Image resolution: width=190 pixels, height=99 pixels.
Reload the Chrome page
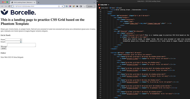pyautogui.click(x=9, y=6)
